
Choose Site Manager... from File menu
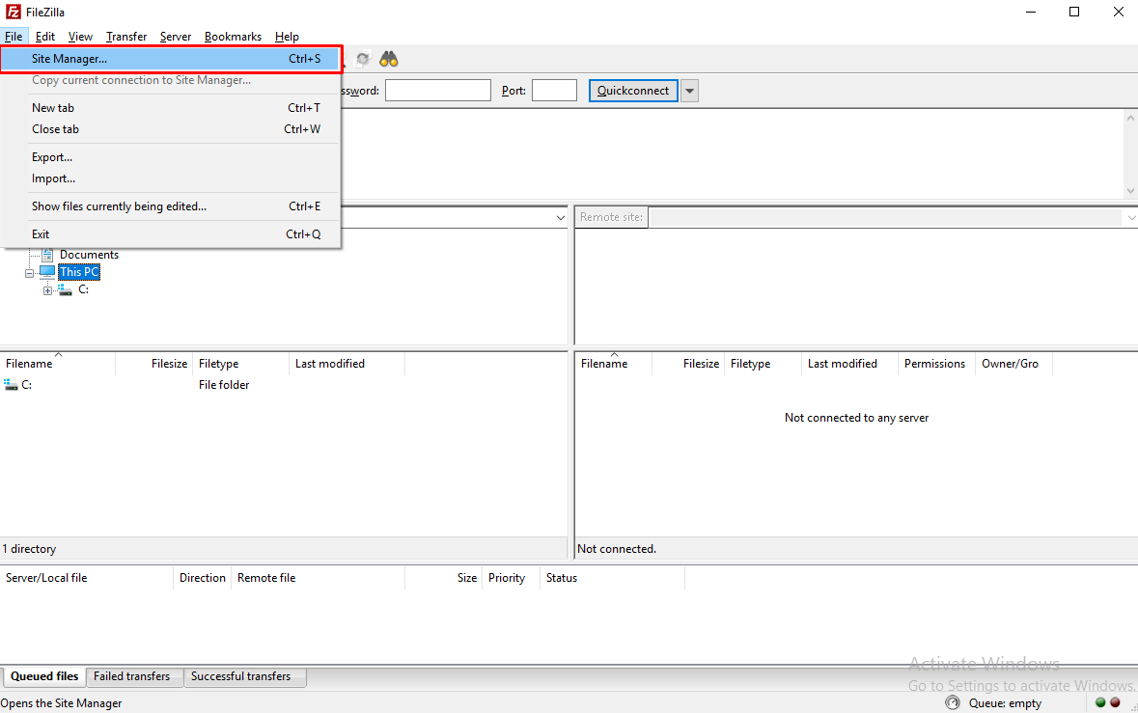pyautogui.click(x=171, y=59)
